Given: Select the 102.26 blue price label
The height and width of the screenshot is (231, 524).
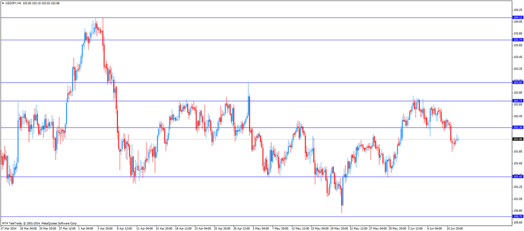Looking at the screenshot, I should pyautogui.click(x=518, y=127).
